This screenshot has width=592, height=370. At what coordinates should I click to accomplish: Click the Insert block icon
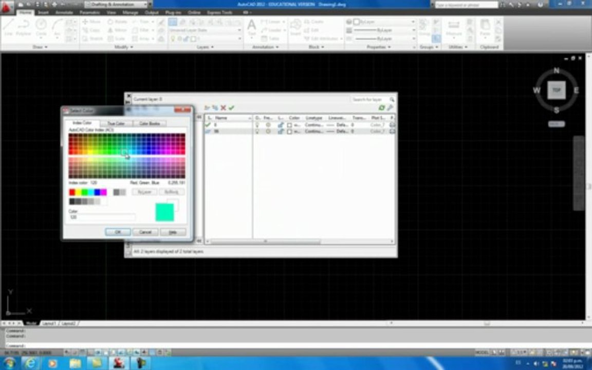(295, 27)
